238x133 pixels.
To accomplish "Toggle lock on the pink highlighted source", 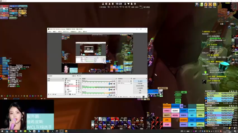I will 79,86.
